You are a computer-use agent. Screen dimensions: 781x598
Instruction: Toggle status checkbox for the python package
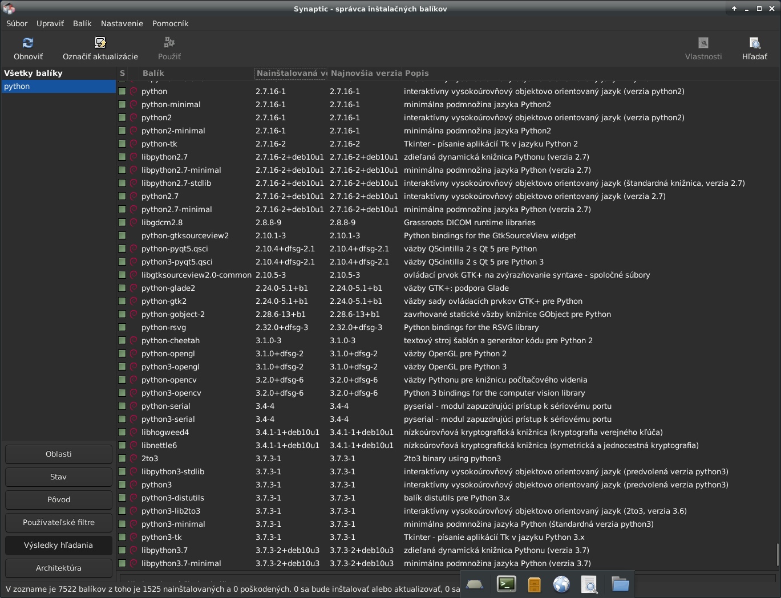coord(122,91)
